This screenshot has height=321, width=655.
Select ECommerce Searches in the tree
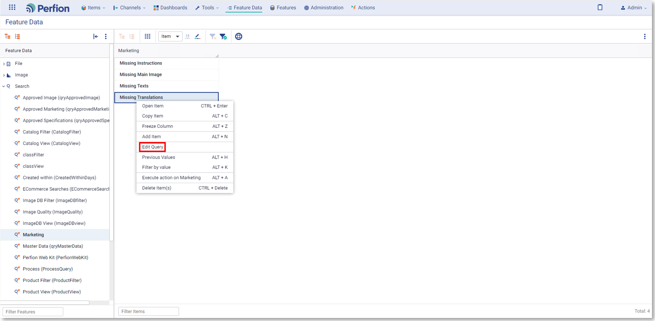[66, 189]
